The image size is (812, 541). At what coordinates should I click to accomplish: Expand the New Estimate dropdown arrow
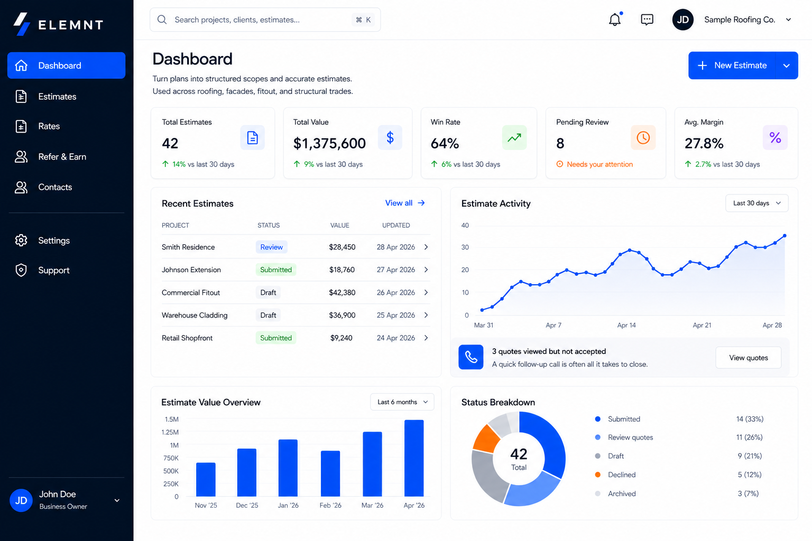[x=786, y=65]
